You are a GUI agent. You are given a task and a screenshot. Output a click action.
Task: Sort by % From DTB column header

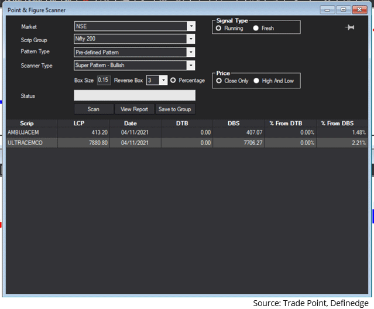(290, 123)
